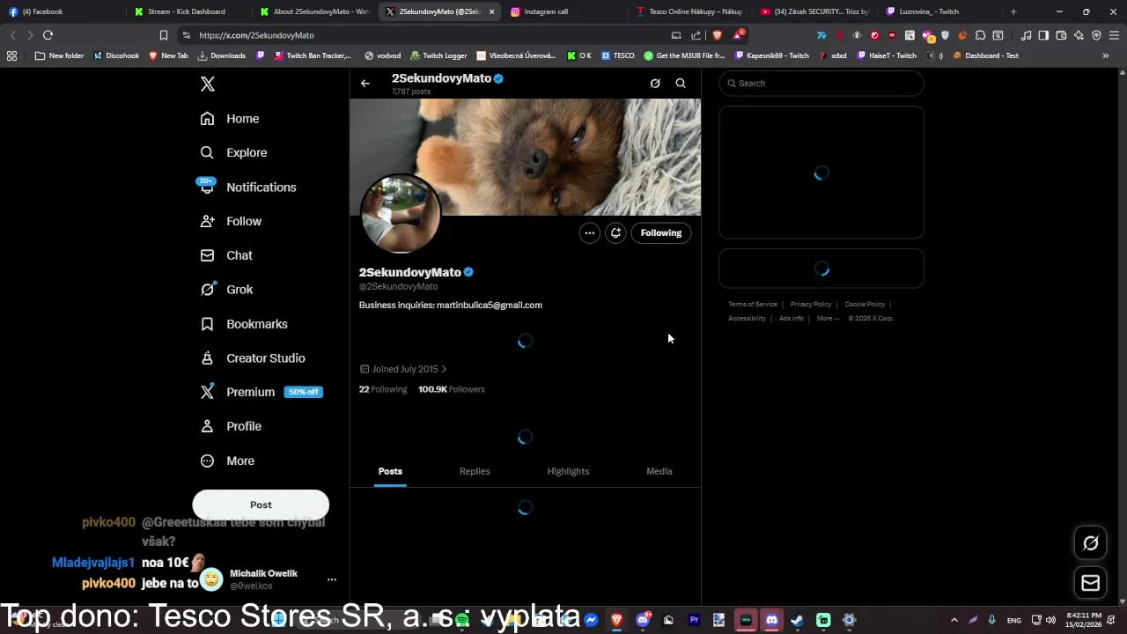
Task: Open Steam in taskbar
Action: tap(797, 620)
